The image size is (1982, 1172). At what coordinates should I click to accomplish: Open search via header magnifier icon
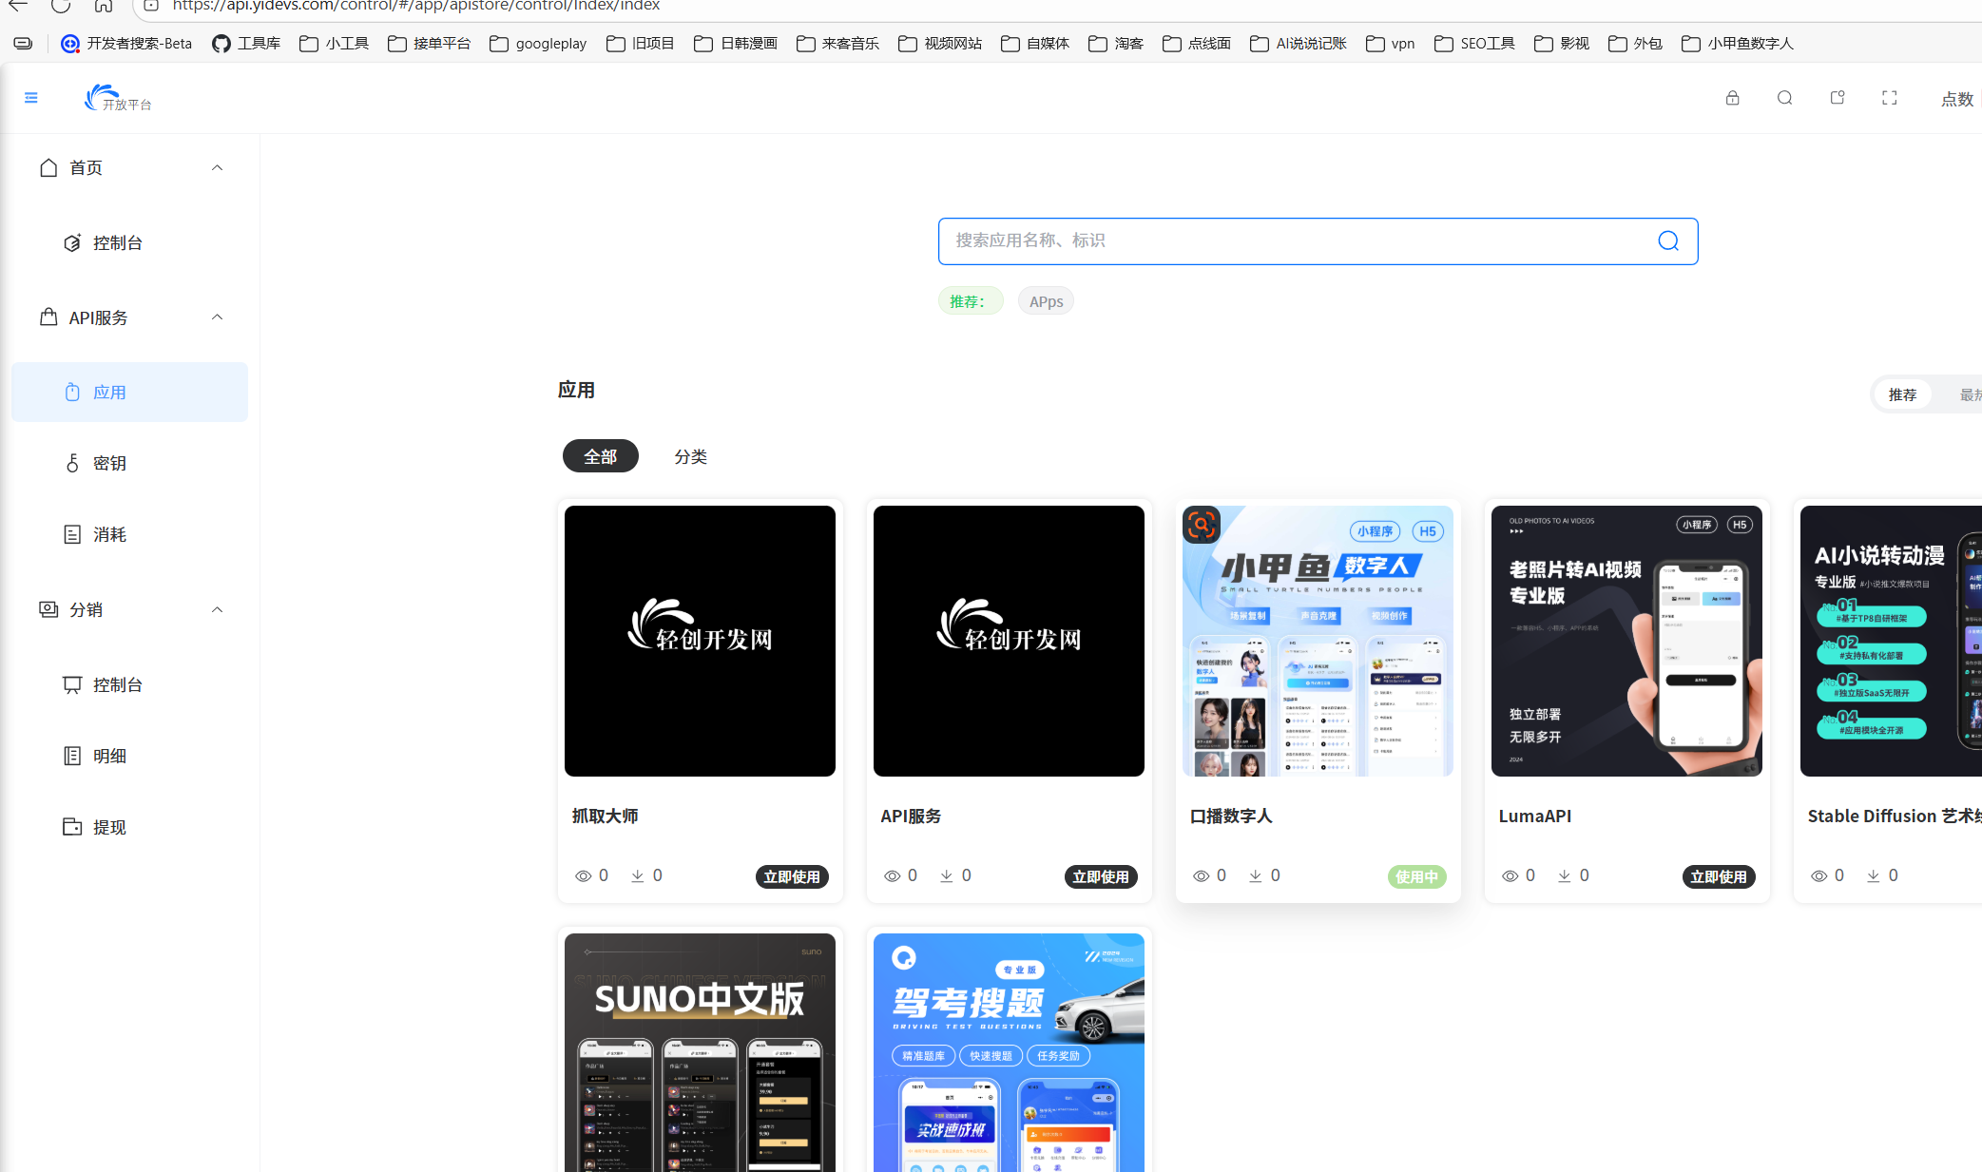click(1784, 98)
